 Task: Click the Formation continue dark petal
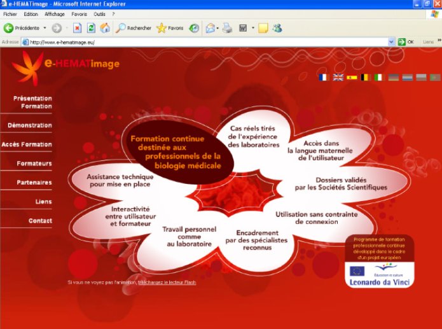(180, 152)
